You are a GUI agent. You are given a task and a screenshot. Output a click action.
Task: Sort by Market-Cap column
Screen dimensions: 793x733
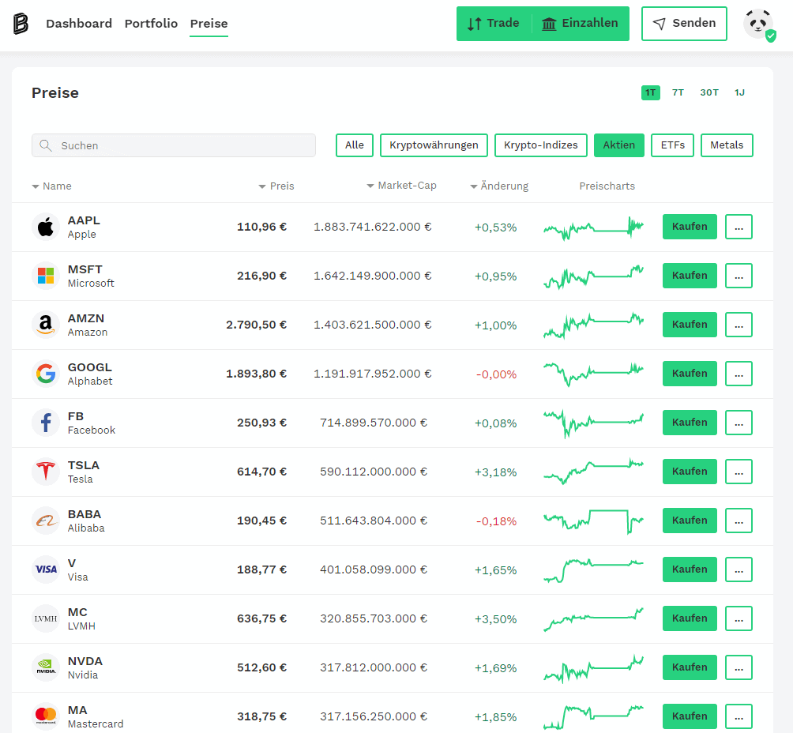coord(401,186)
